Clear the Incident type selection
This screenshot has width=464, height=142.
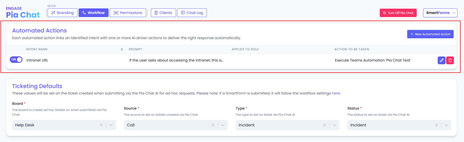pyautogui.click(x=325, y=125)
